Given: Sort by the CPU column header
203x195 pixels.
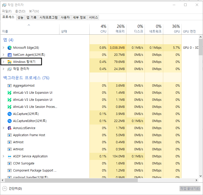Looking at the screenshot, I should tap(99, 29).
